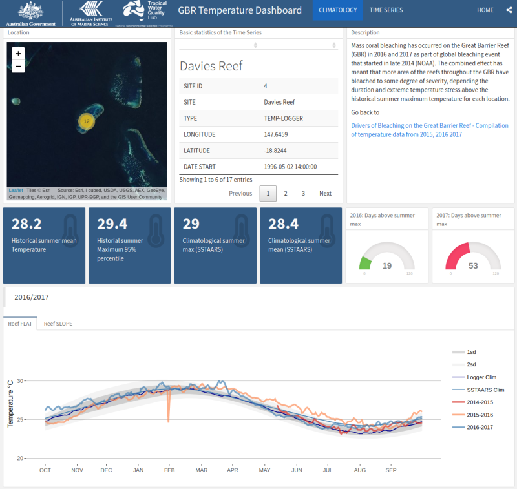
Task: Click thermometer icon on 29.4 card
Action: 156,231
